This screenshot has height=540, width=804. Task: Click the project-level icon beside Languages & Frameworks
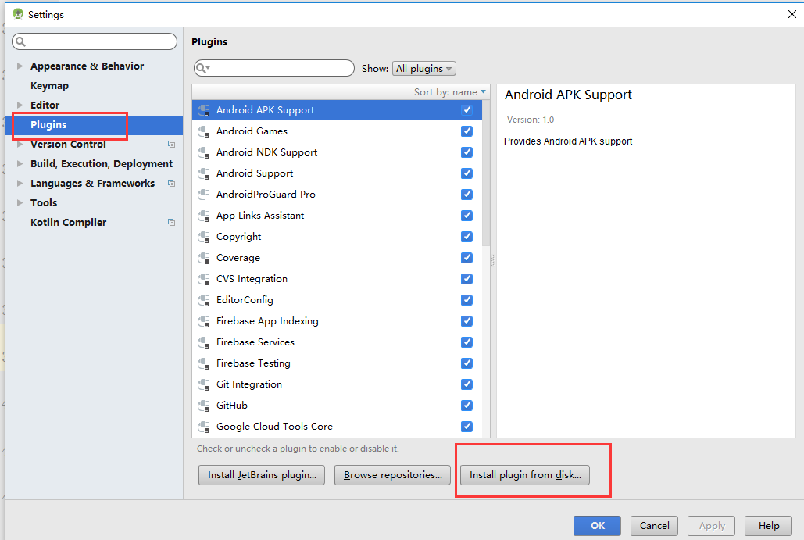point(171,183)
